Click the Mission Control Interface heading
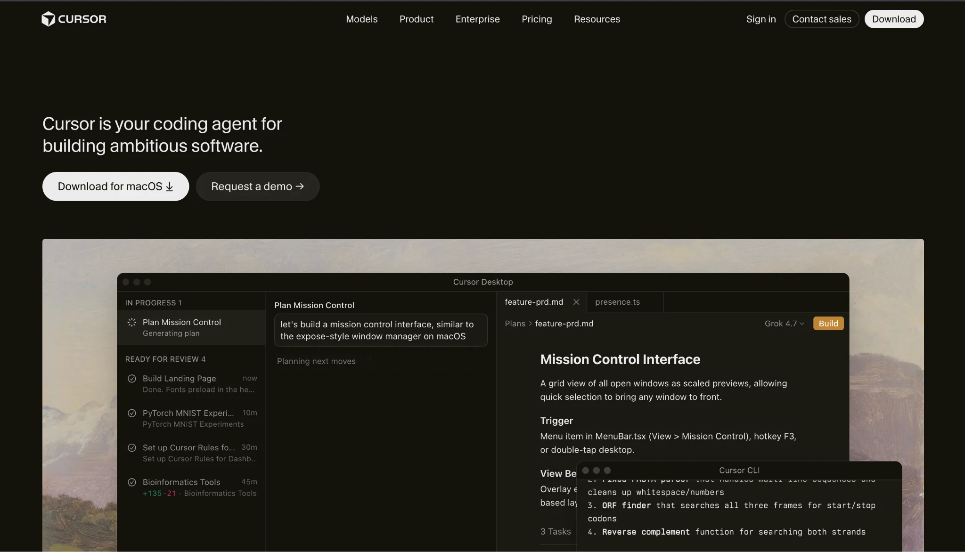 tap(620, 359)
